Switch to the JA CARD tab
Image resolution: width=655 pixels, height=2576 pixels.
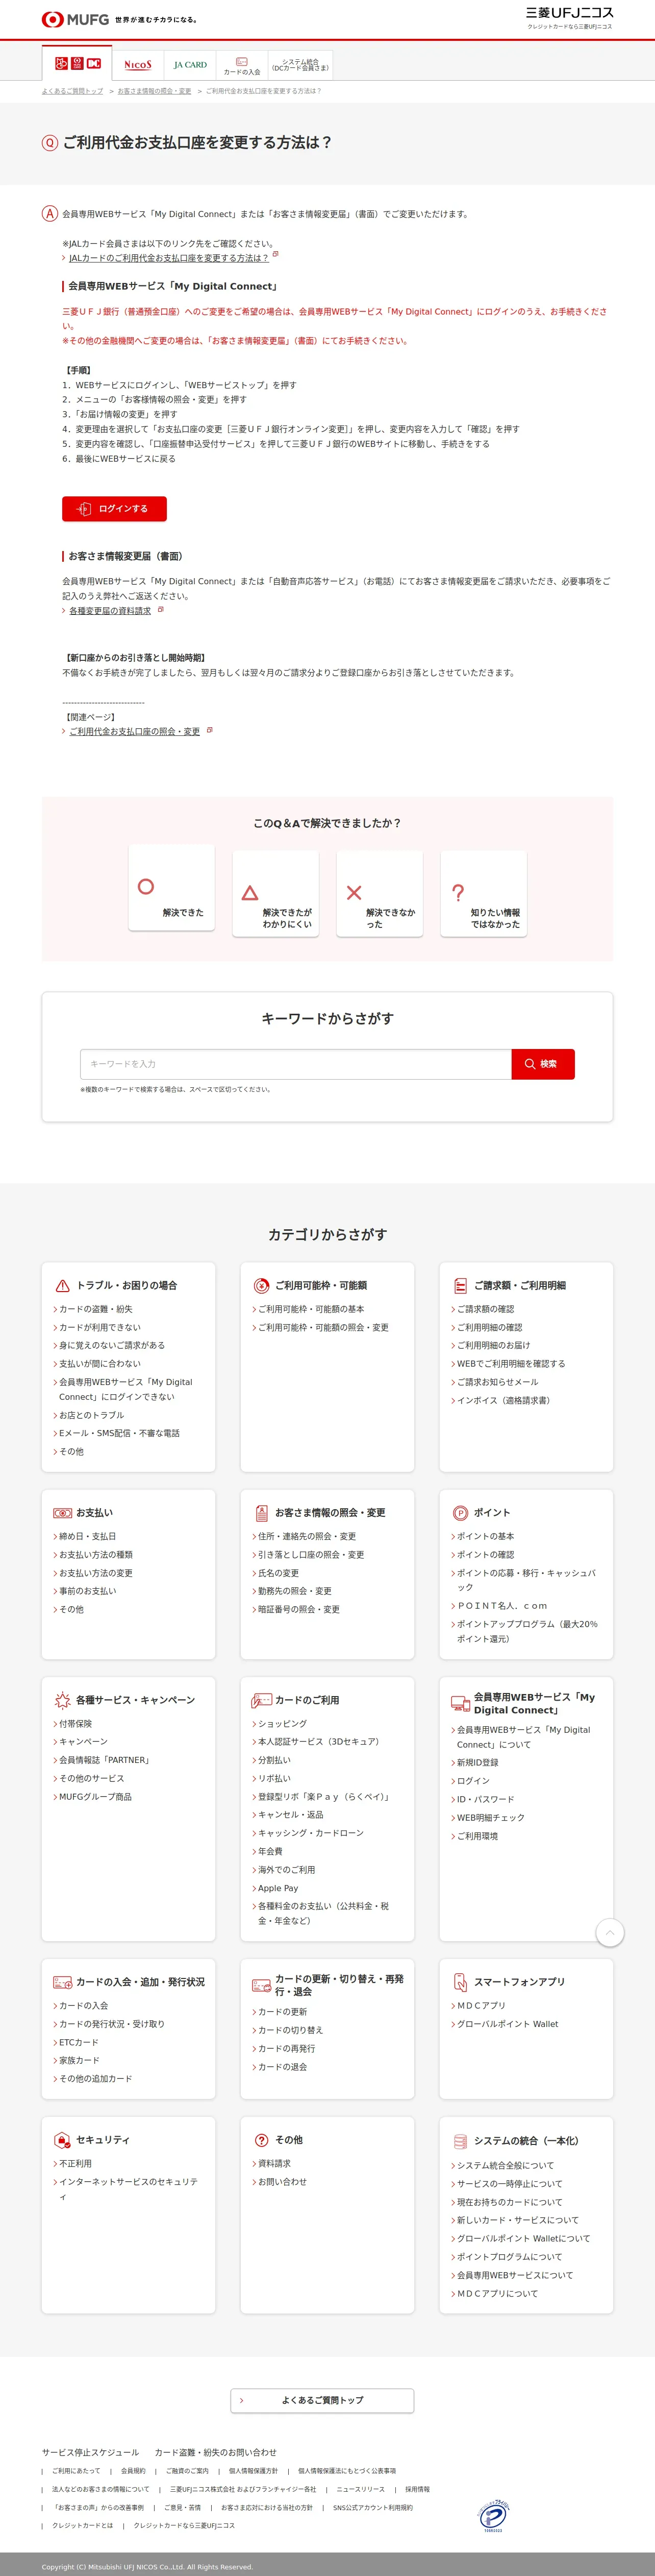click(x=190, y=65)
